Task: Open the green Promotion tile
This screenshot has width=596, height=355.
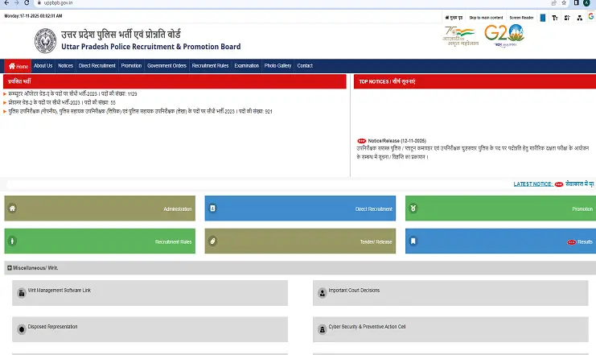Action: point(500,208)
